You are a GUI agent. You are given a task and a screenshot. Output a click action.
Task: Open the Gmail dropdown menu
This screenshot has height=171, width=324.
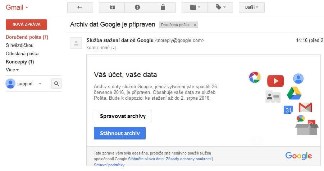pos(17,7)
